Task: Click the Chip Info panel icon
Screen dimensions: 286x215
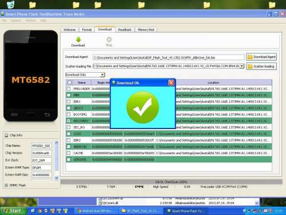Action: click(6, 135)
